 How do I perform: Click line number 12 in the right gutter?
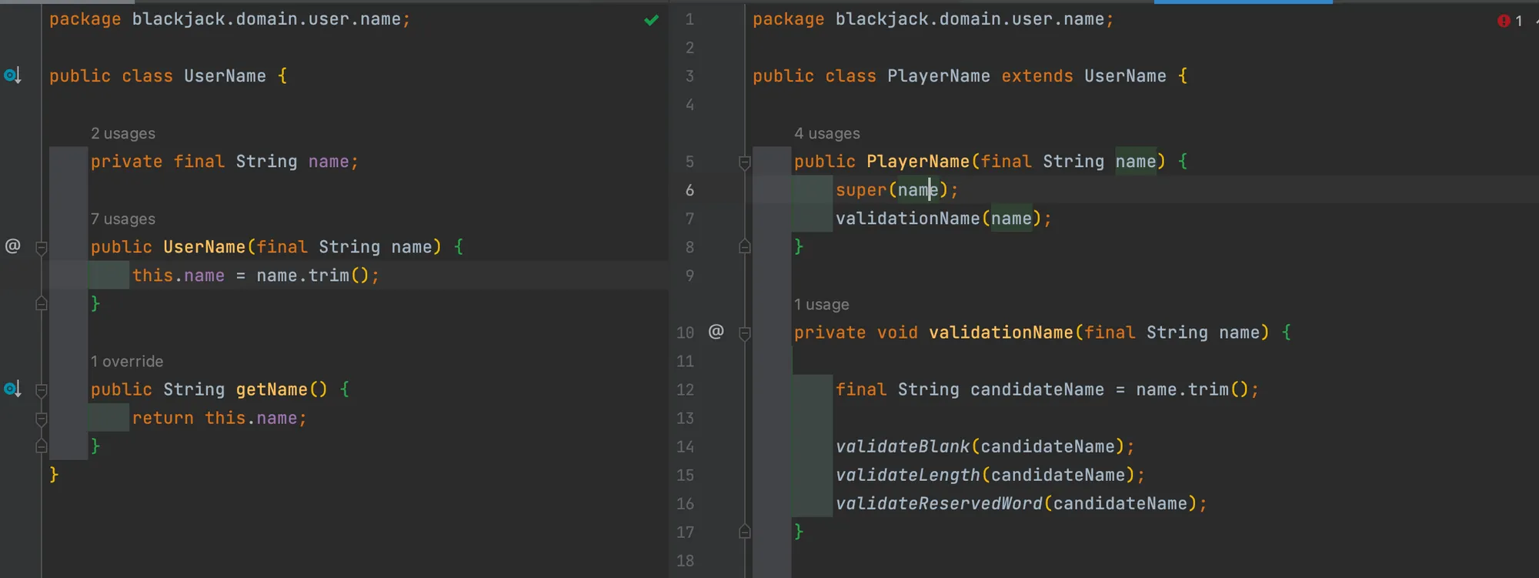[x=685, y=390]
